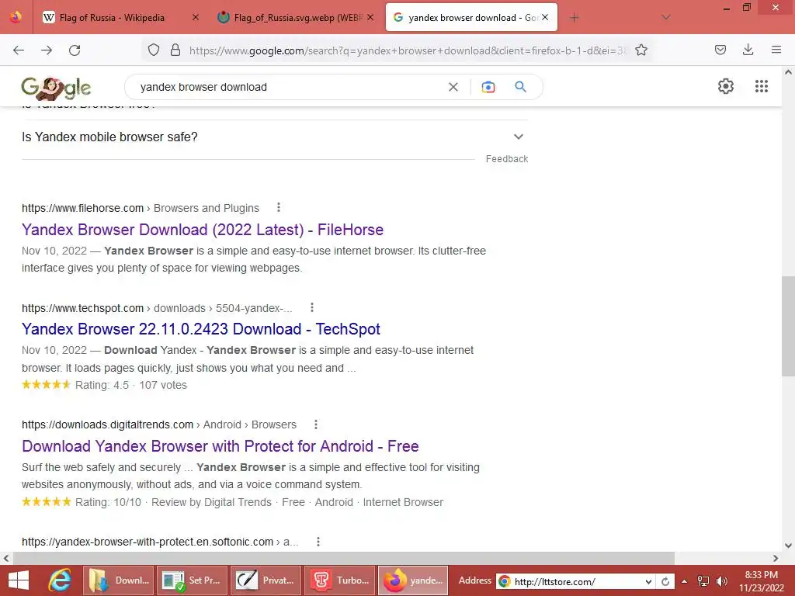Go back using the browser back arrow

19,50
